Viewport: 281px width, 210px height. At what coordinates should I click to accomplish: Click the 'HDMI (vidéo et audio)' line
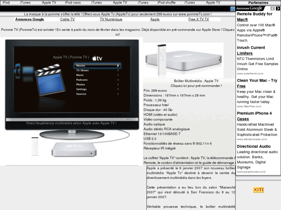point(160,114)
